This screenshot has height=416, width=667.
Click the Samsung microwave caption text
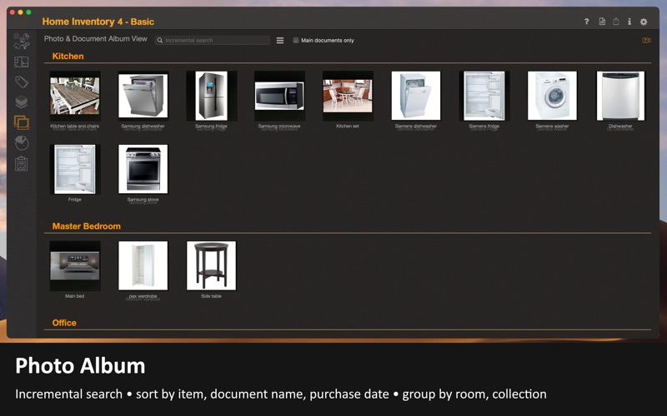coord(279,126)
